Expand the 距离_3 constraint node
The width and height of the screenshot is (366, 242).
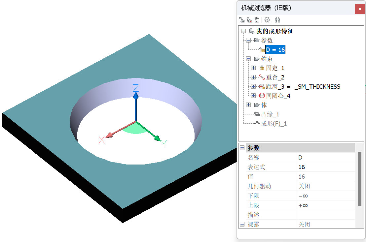click(x=253, y=86)
